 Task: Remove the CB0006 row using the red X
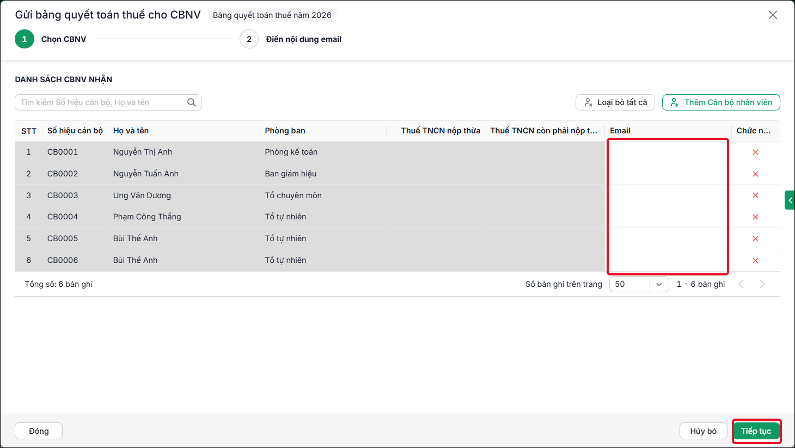pyautogui.click(x=755, y=261)
